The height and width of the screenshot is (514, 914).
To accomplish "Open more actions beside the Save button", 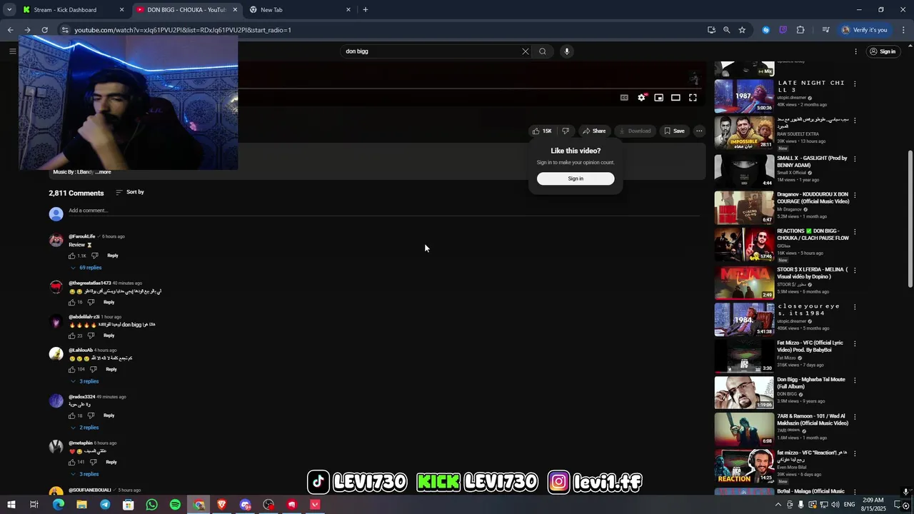I will pyautogui.click(x=700, y=131).
